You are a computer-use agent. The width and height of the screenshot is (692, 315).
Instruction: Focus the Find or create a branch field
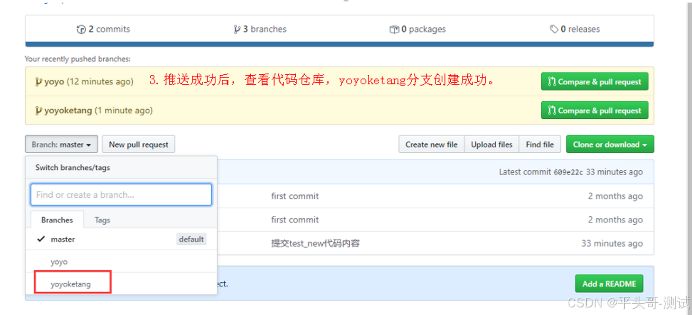click(x=121, y=194)
